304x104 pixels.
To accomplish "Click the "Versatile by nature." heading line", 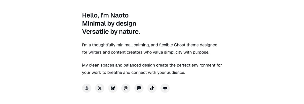I will (111, 32).
